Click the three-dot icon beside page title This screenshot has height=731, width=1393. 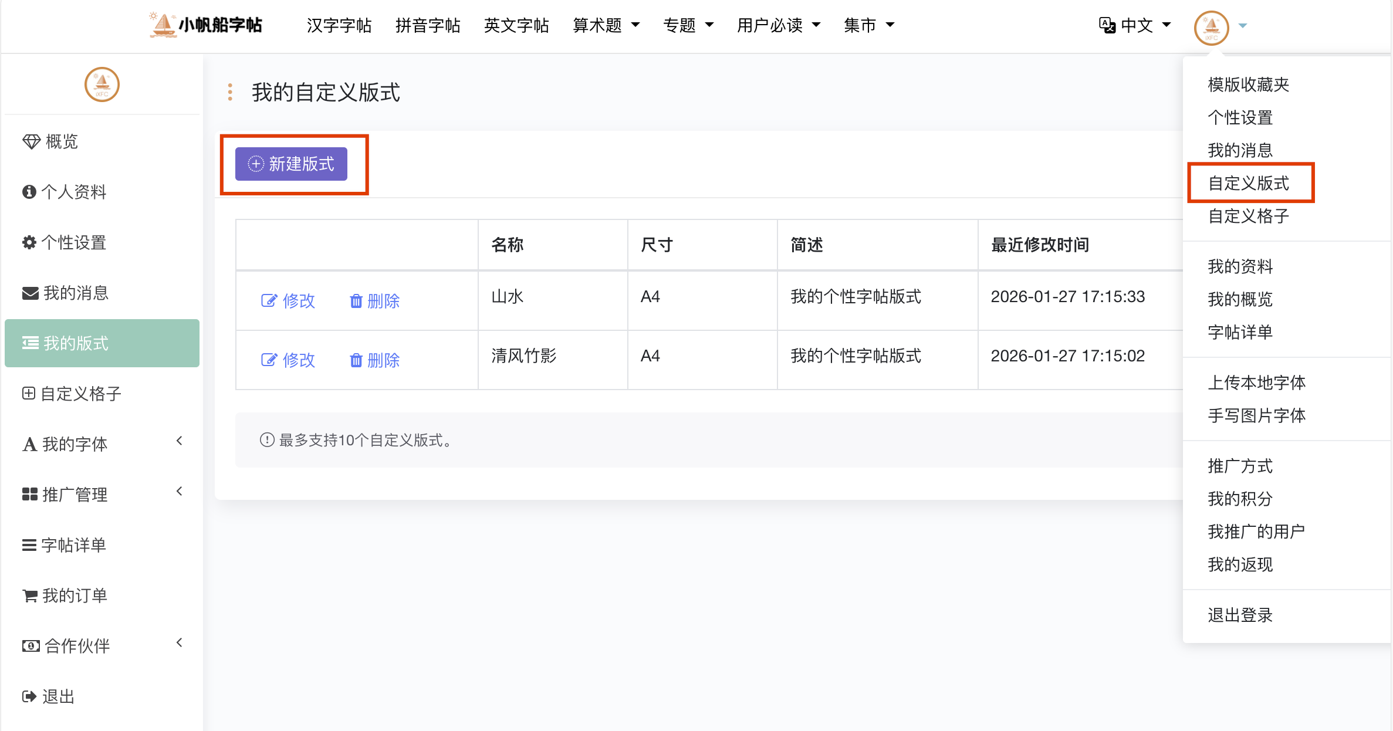pyautogui.click(x=230, y=92)
